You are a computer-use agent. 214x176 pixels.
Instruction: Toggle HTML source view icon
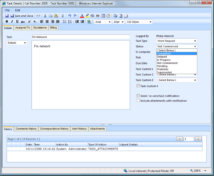click(x=38, y=16)
